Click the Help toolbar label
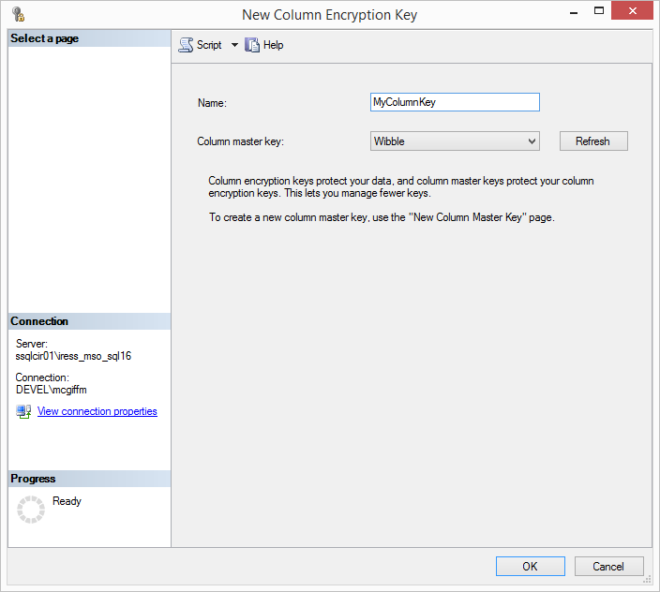 coord(273,45)
